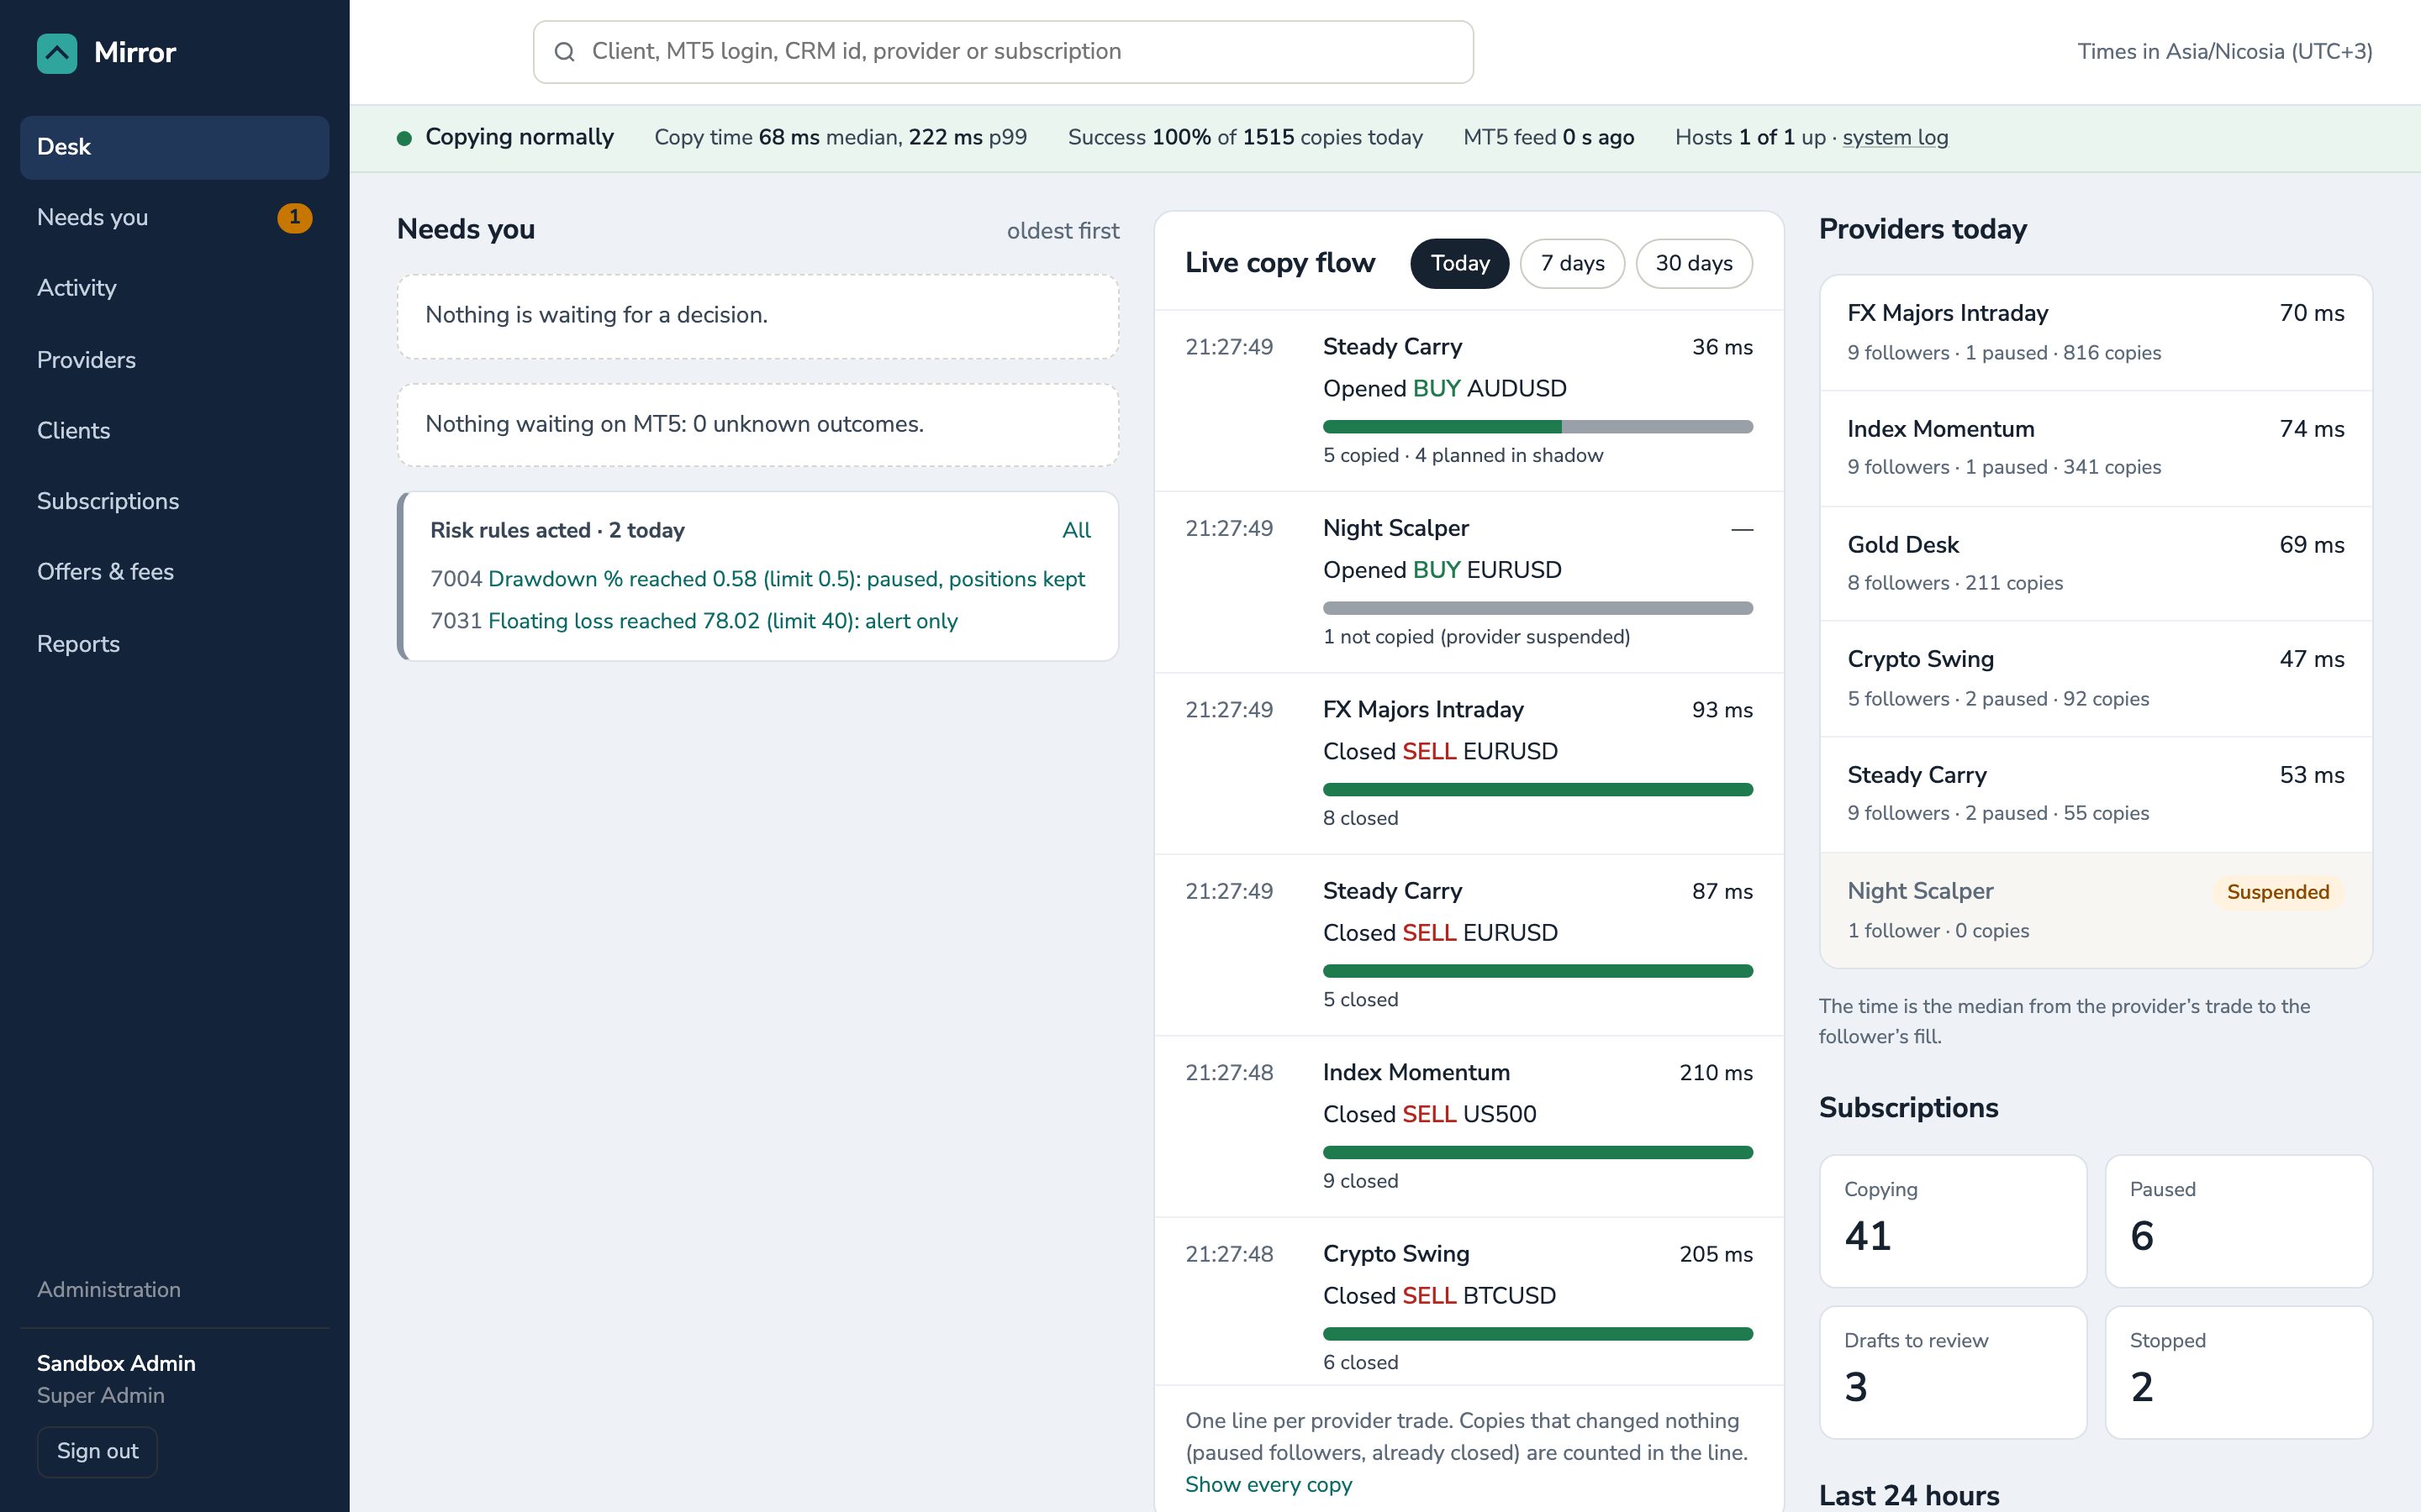The image size is (2421, 1512).
Task: Open Subscriptions in the sidebar
Action: (174, 501)
